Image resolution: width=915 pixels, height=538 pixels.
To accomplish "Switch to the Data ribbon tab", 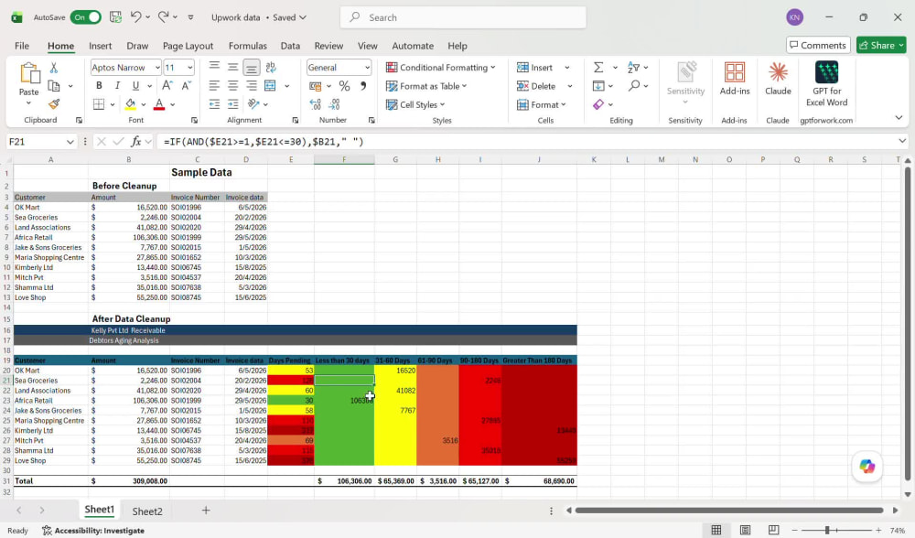I will coord(290,46).
